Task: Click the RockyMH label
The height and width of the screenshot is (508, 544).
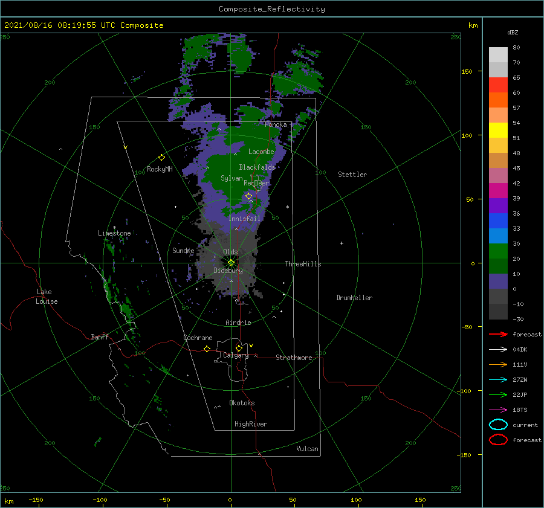Action: coord(160,169)
